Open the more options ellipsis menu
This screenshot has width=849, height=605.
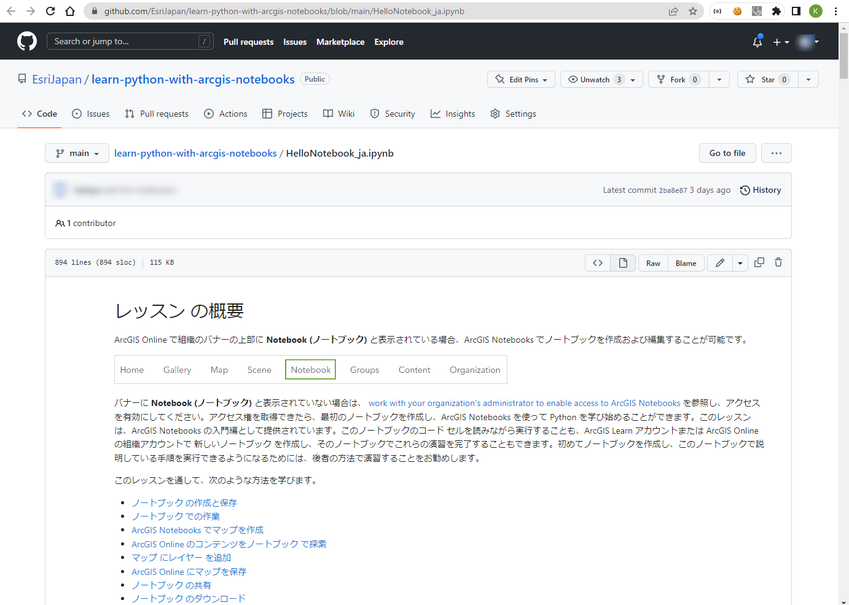(x=776, y=153)
